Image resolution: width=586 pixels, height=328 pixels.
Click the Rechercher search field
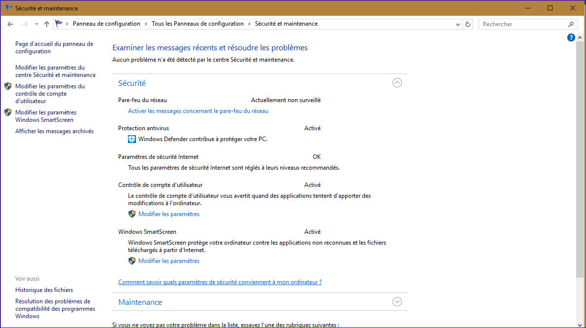point(522,24)
